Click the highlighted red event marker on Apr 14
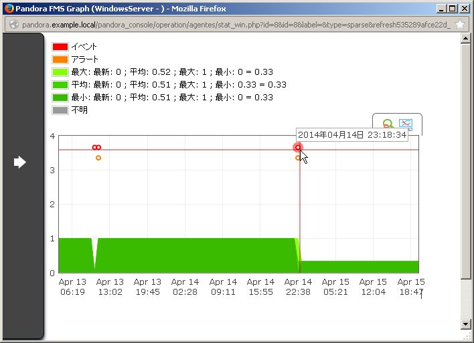Screen dimensions: 474x343 (298, 147)
